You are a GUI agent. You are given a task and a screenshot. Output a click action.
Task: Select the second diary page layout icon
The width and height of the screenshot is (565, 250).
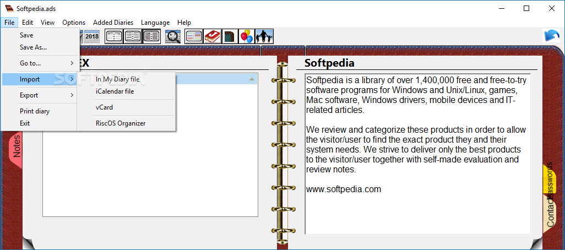[133, 36]
